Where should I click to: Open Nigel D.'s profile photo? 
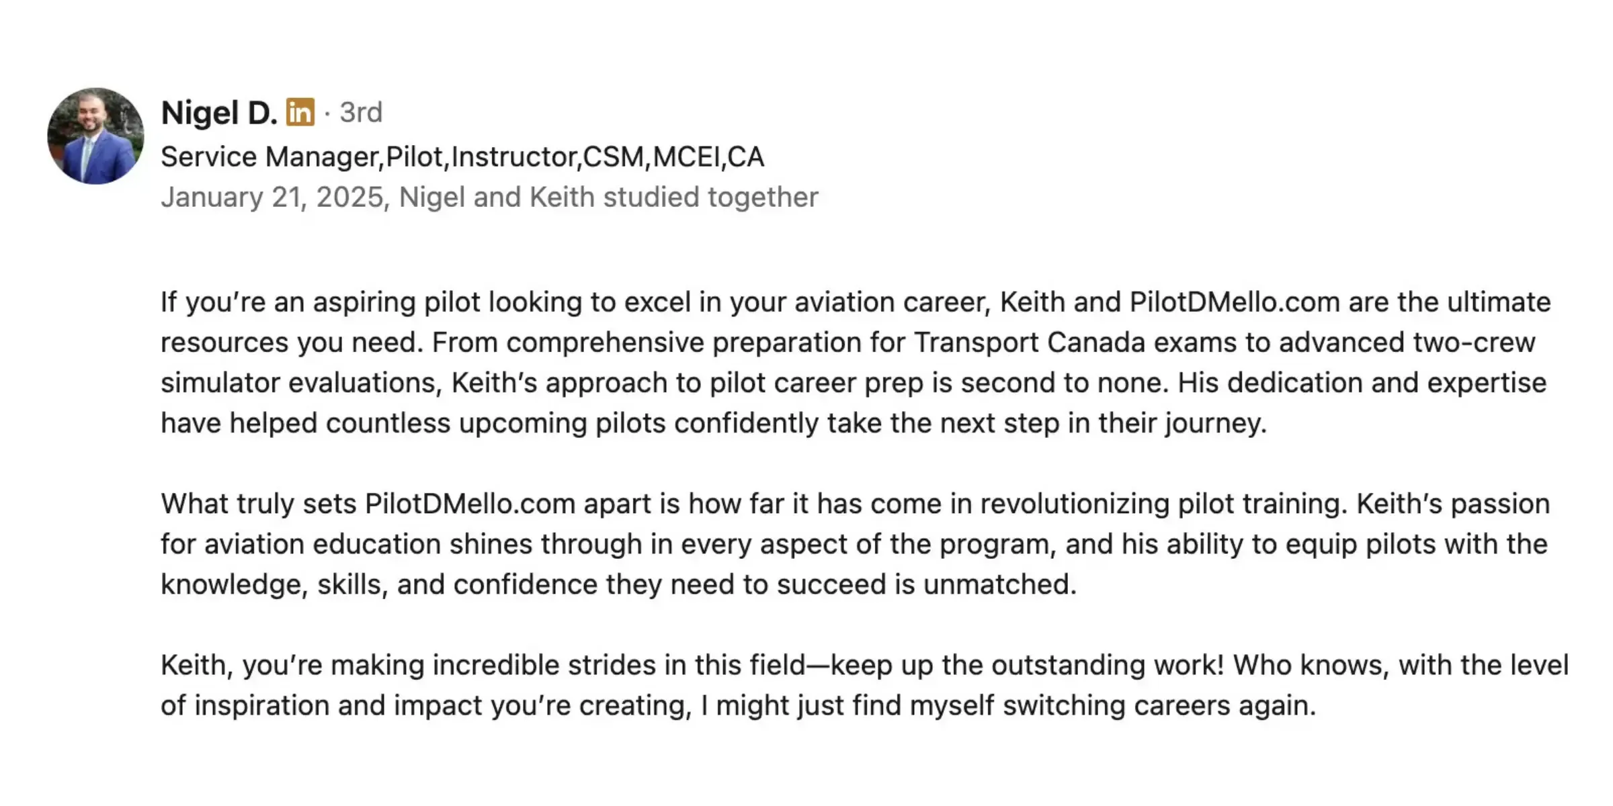[95, 136]
